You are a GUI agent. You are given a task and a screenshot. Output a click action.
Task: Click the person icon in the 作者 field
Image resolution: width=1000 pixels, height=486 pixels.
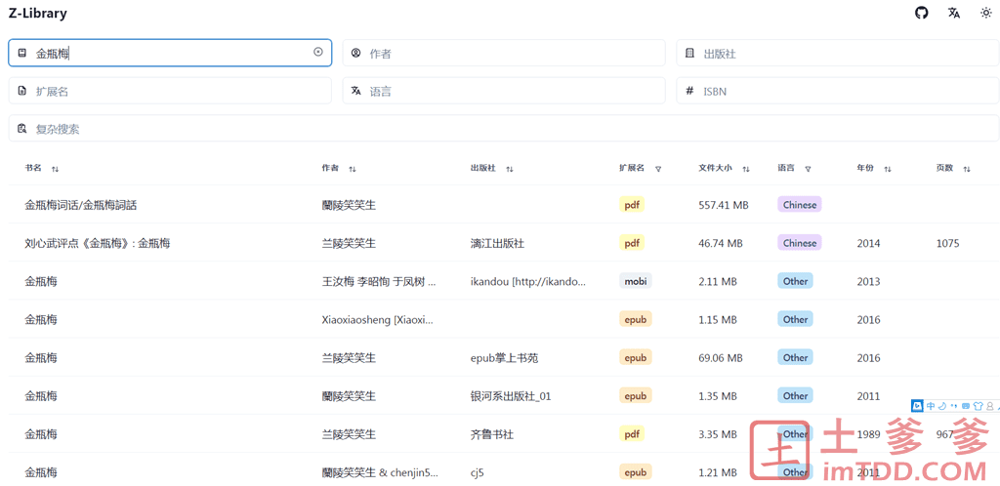(355, 53)
